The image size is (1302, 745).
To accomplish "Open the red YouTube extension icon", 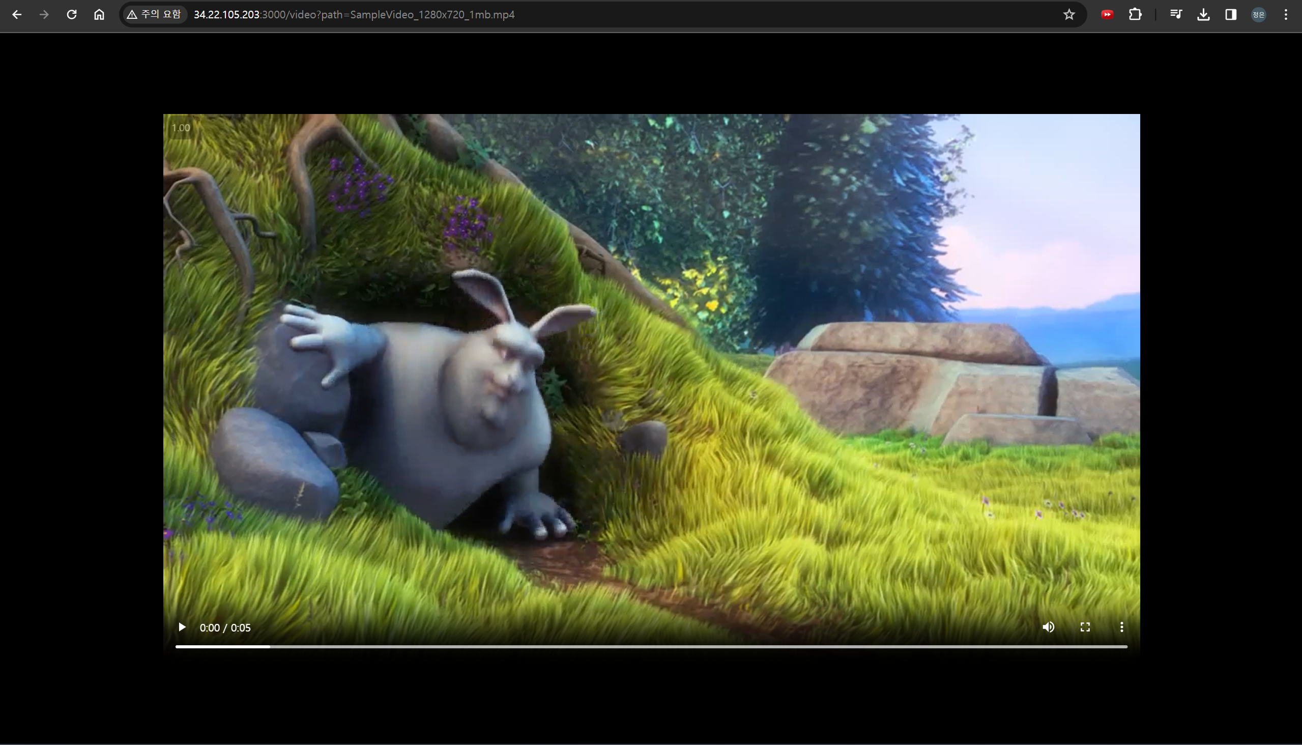I will [1107, 15].
